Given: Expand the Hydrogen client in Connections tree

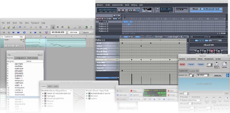Looking at the screenshot, I should click(43, 96).
